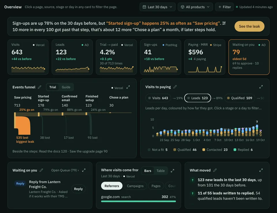Viewport: 277px width, 213px height.
Task: Click the 38 lost label
Action: tap(45, 137)
